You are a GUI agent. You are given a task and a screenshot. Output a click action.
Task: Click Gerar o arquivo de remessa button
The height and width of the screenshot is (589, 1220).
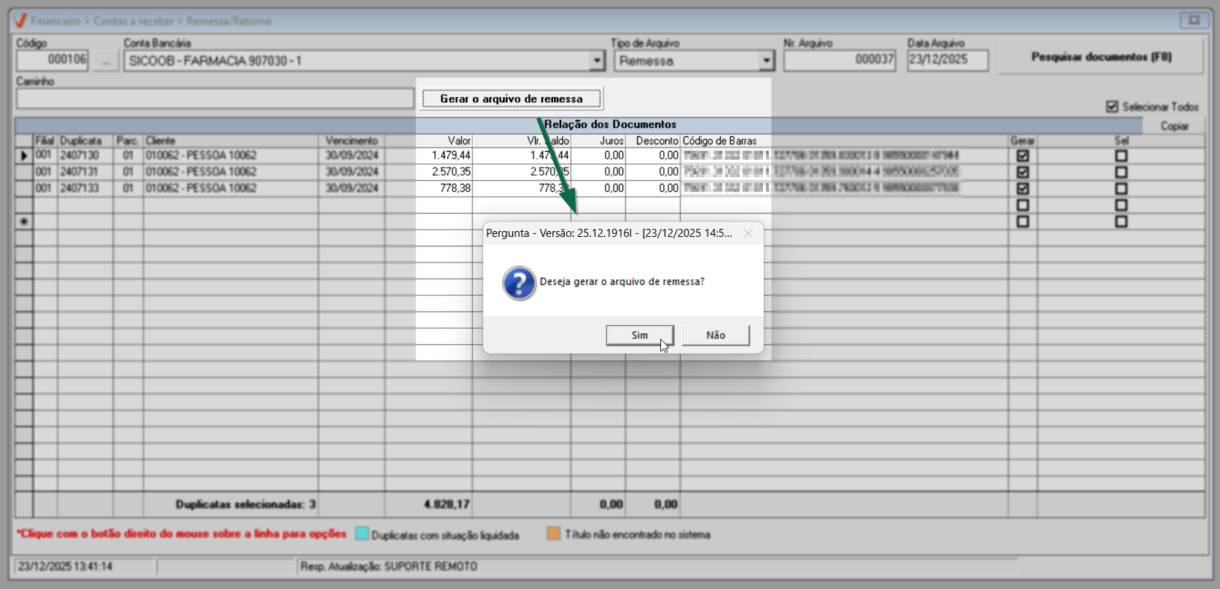pyautogui.click(x=512, y=98)
